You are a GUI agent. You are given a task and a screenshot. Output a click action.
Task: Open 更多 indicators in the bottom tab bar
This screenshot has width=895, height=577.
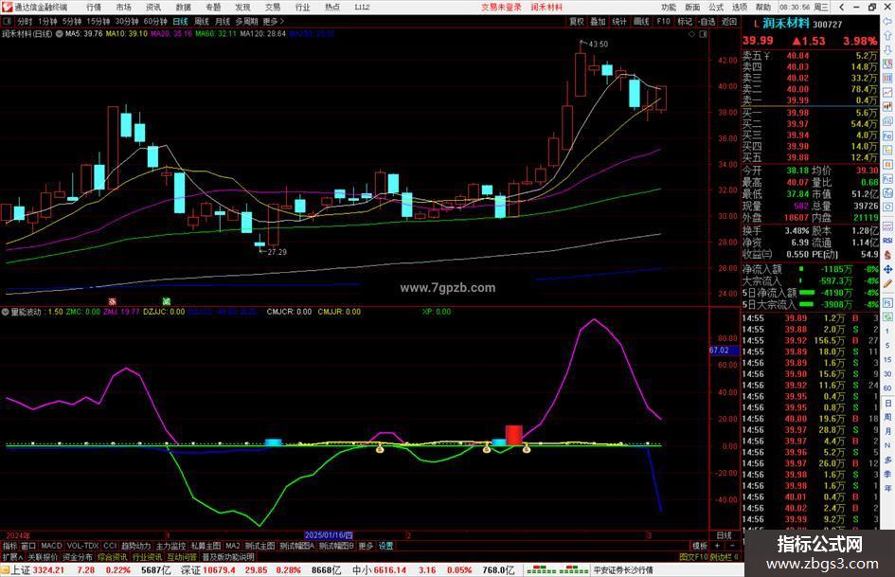click(366, 546)
